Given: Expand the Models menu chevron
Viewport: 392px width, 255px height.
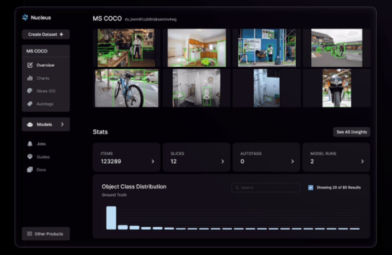Looking at the screenshot, I should [x=62, y=124].
